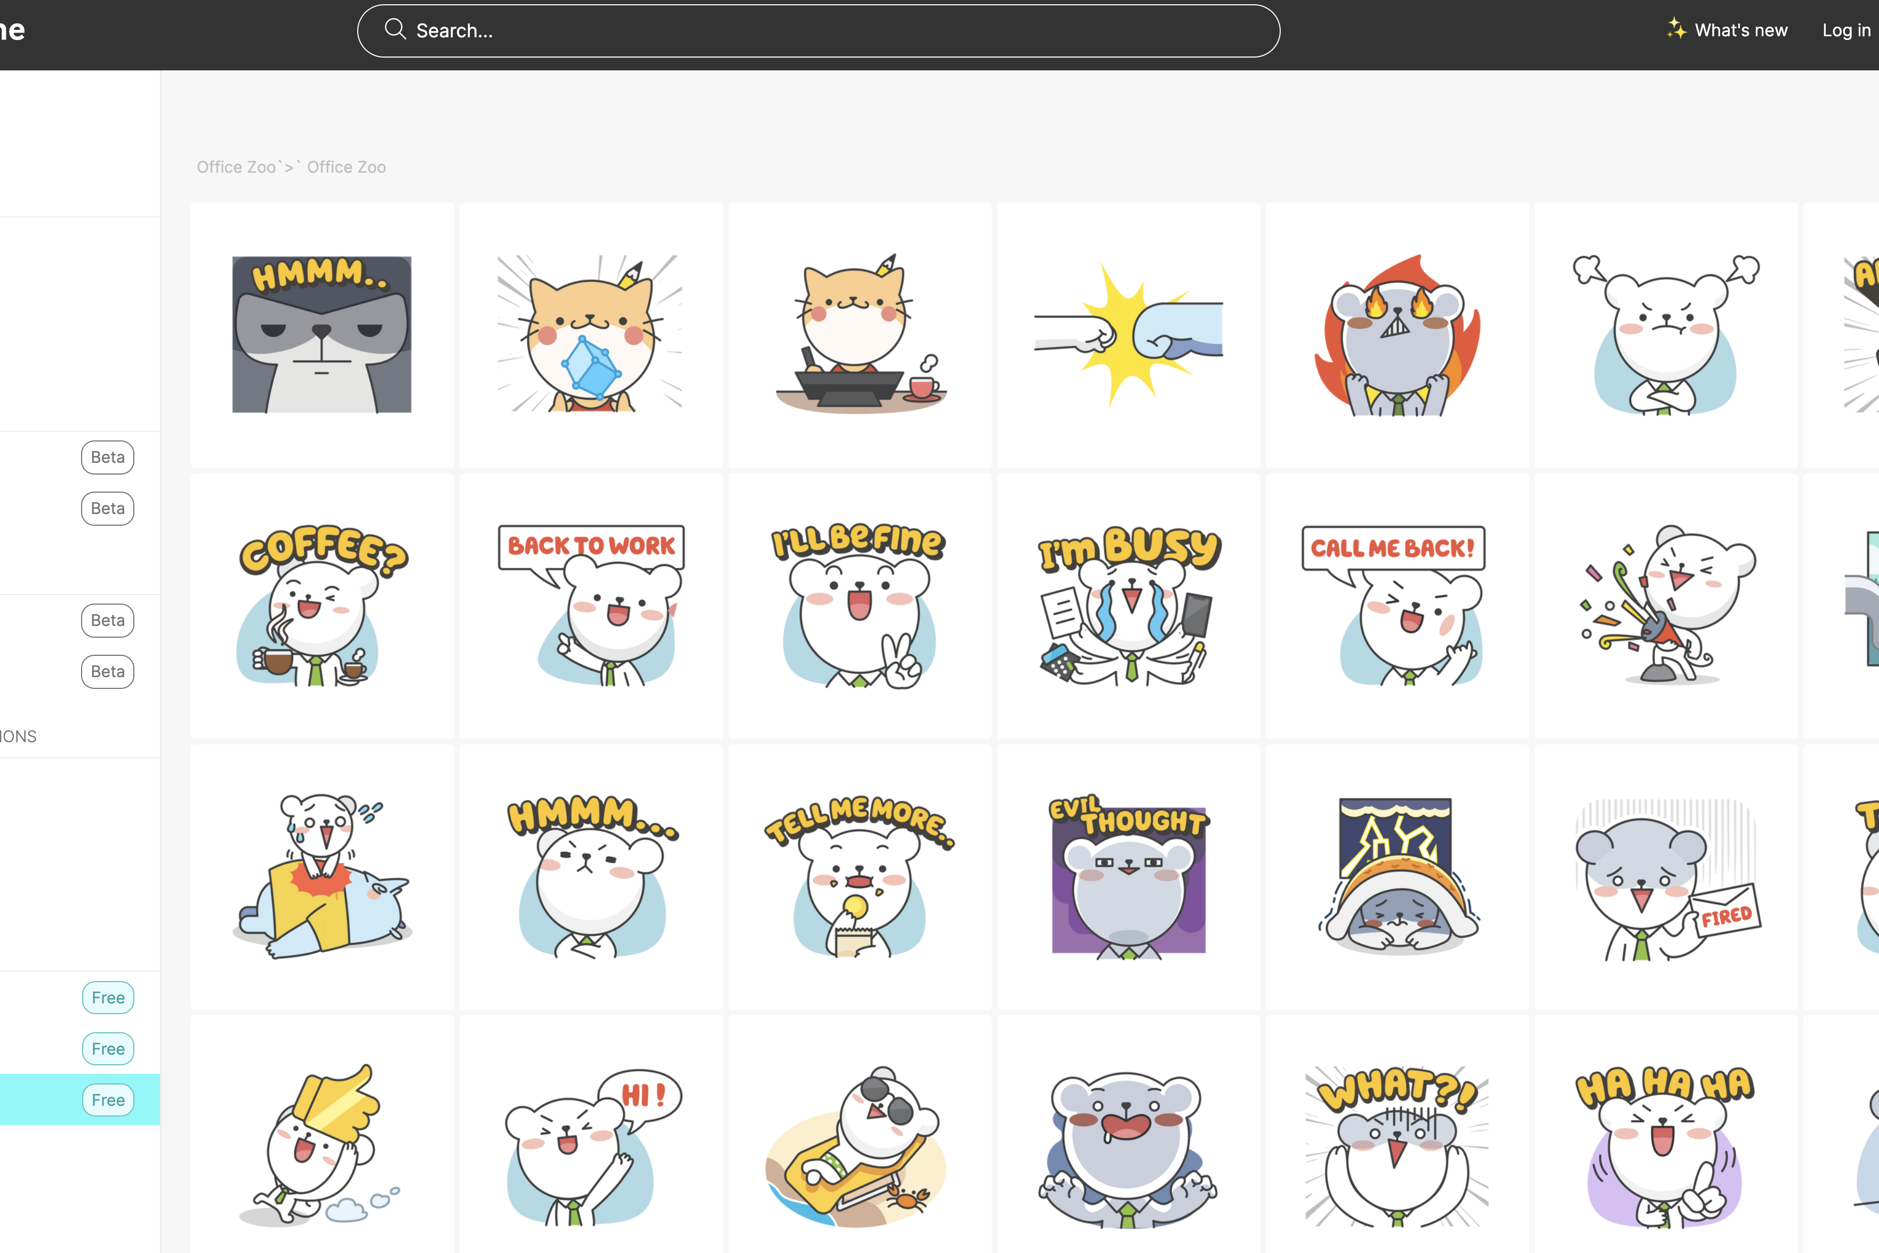Click the magnifier search icon

[x=395, y=29]
